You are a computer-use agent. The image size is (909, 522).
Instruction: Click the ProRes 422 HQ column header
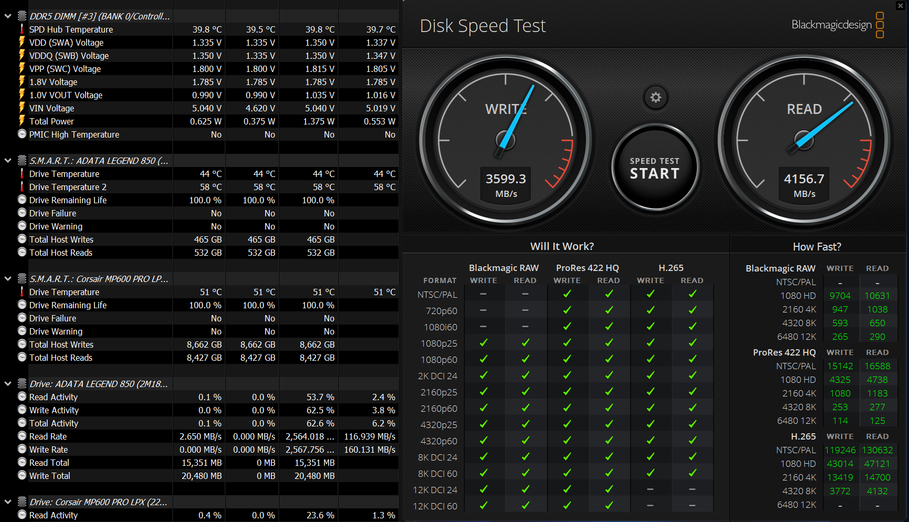588,268
